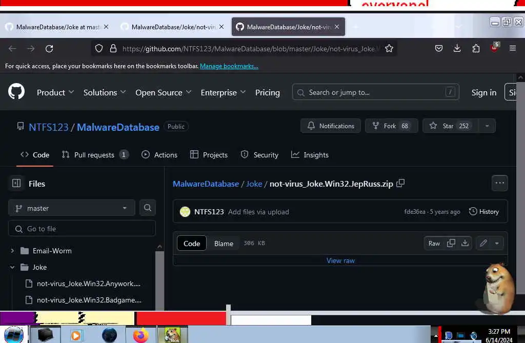Switch to the Code tab
Viewport: 525px width, 343px height.
click(x=35, y=155)
